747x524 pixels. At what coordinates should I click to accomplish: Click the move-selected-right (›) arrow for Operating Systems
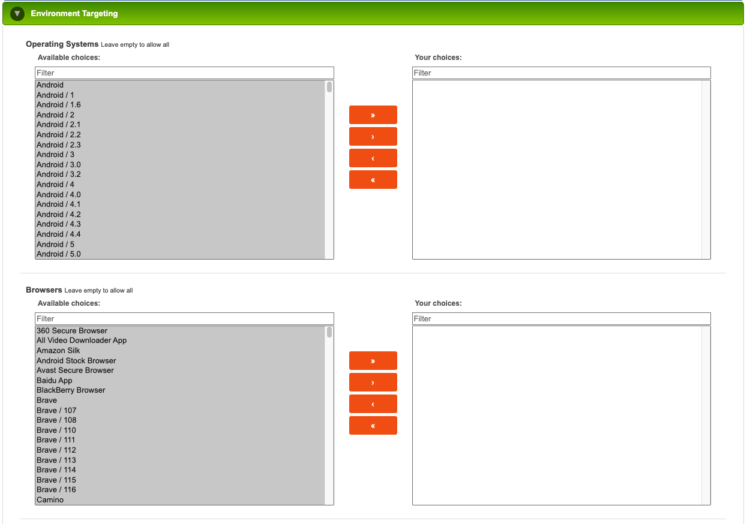(x=373, y=136)
